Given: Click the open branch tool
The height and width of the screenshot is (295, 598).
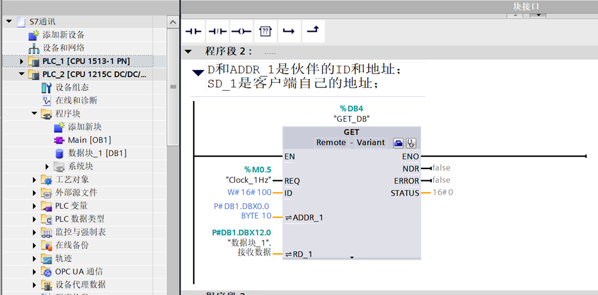Looking at the screenshot, I should coord(288,31).
